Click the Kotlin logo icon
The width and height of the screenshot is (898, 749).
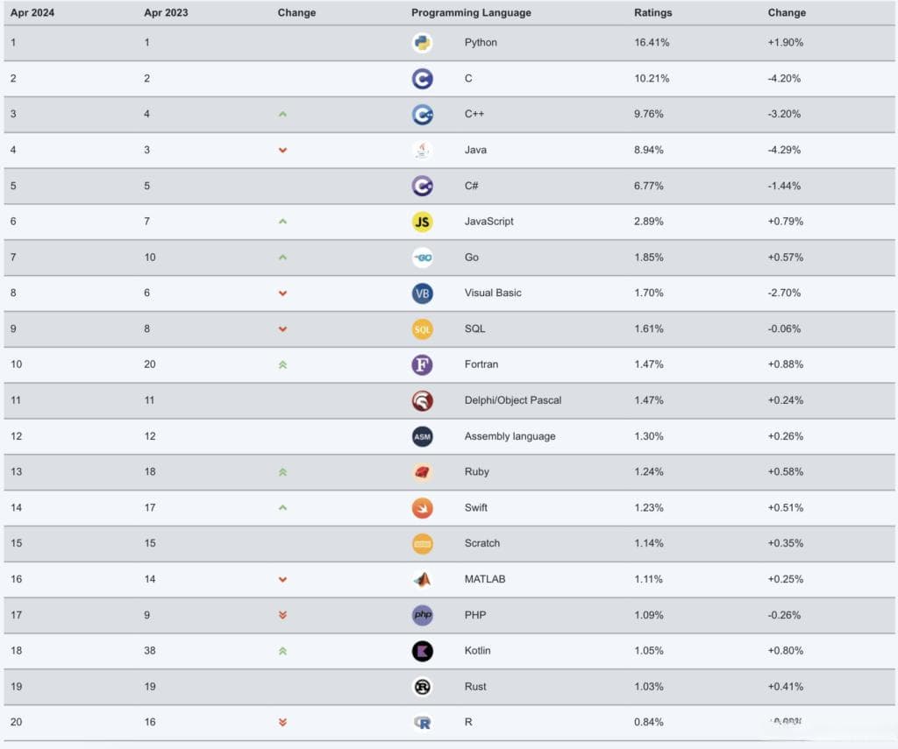pyautogui.click(x=422, y=651)
